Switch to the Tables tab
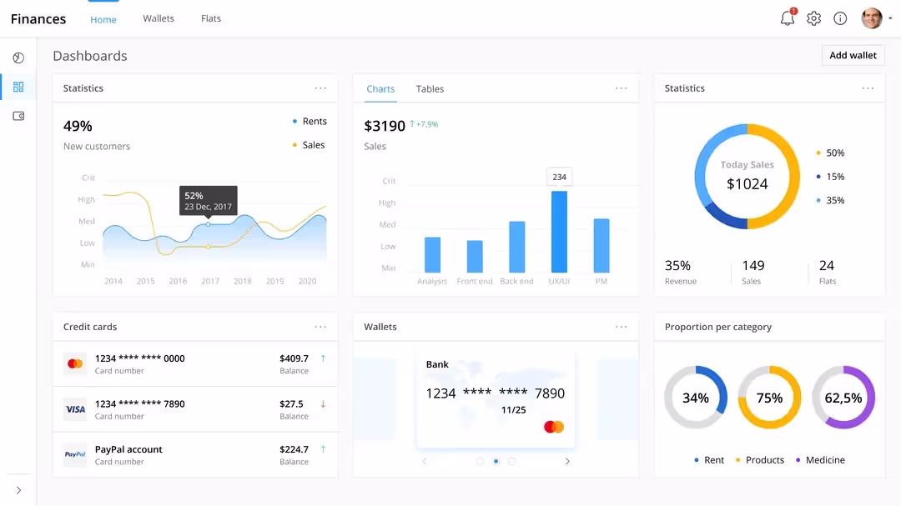The width and height of the screenshot is (901, 506). pos(430,88)
